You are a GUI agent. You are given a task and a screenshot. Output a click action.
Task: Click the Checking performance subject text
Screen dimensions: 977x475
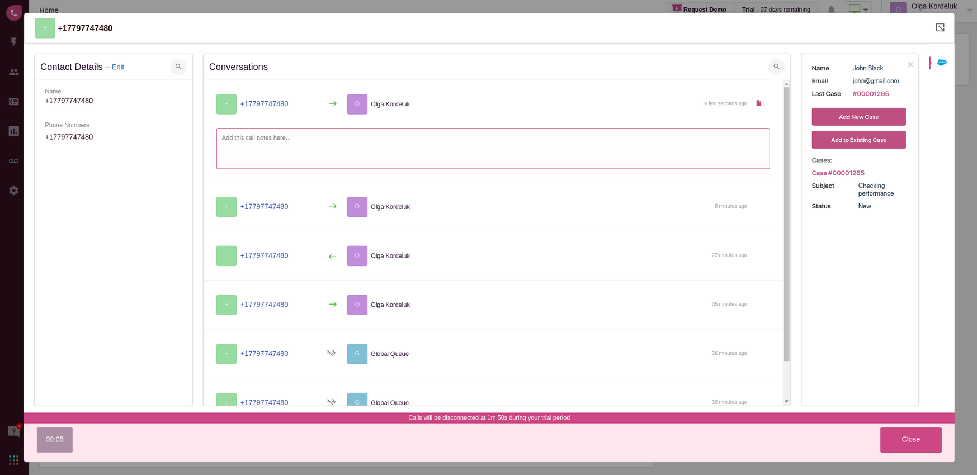876,189
